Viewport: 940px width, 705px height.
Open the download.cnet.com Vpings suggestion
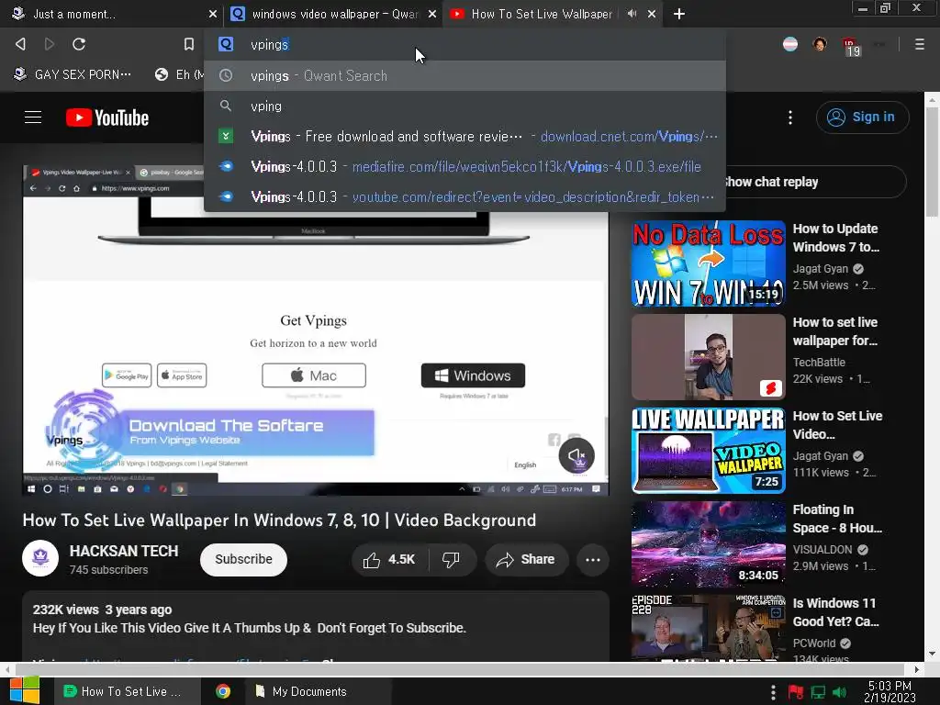coord(464,136)
